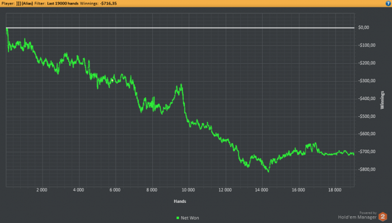Click the blue help icon in header
Screen dimensions: 392x223
tap(388, 3)
